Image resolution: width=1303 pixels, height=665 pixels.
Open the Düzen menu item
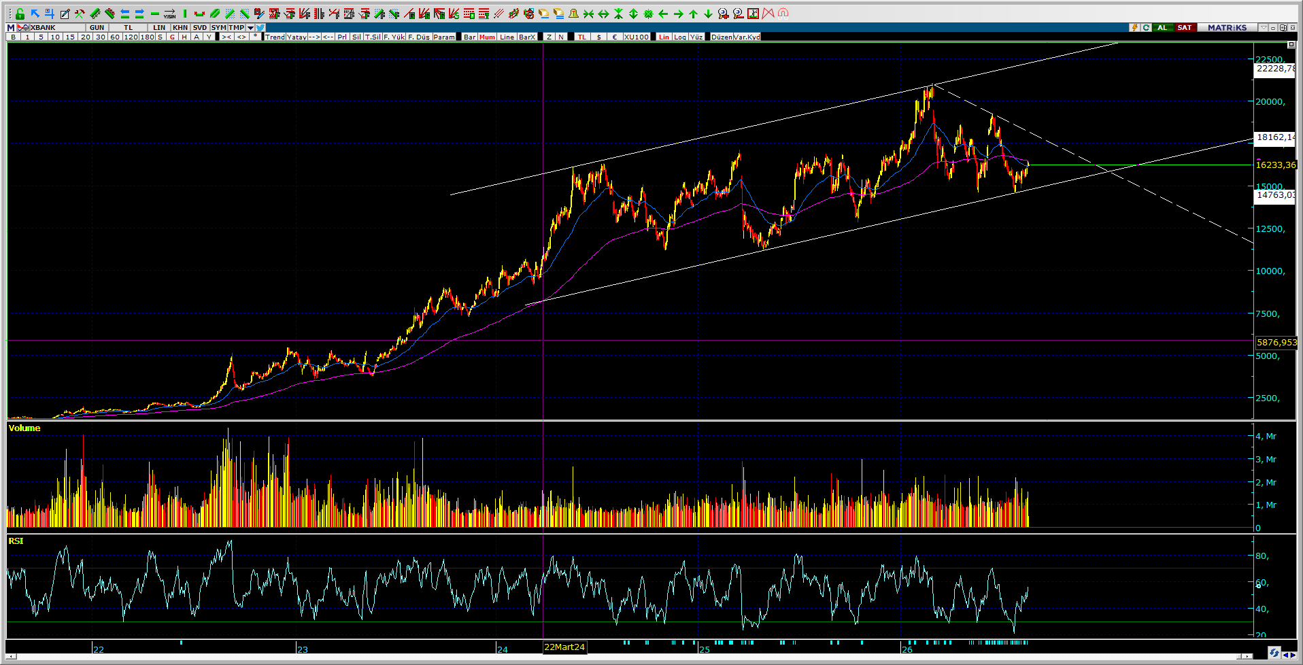tap(722, 37)
